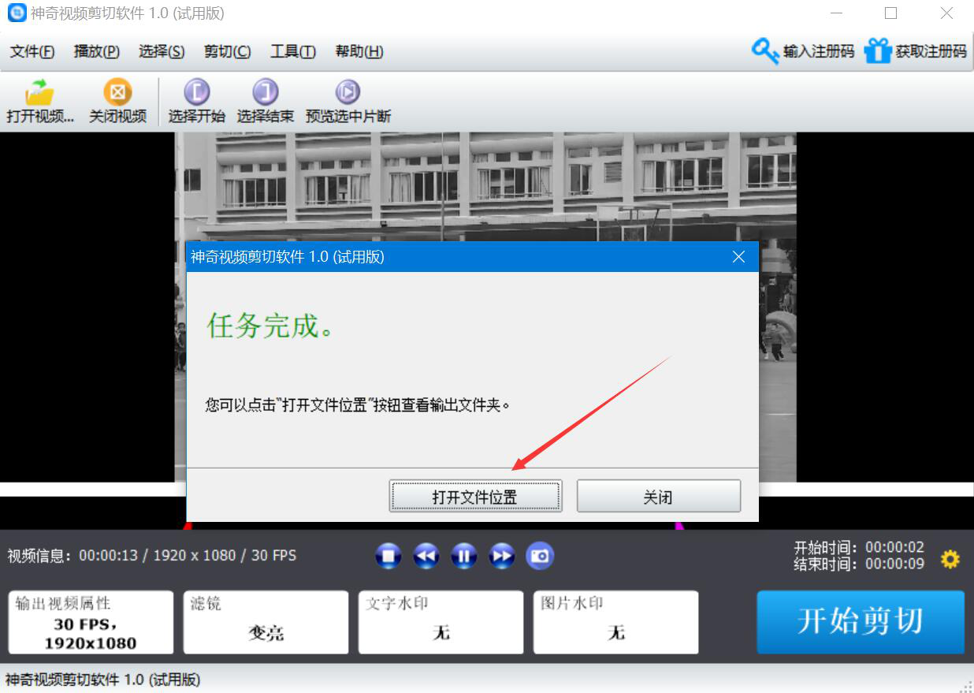Mark the selection end with 选择结束
974x693 pixels.
[265, 101]
